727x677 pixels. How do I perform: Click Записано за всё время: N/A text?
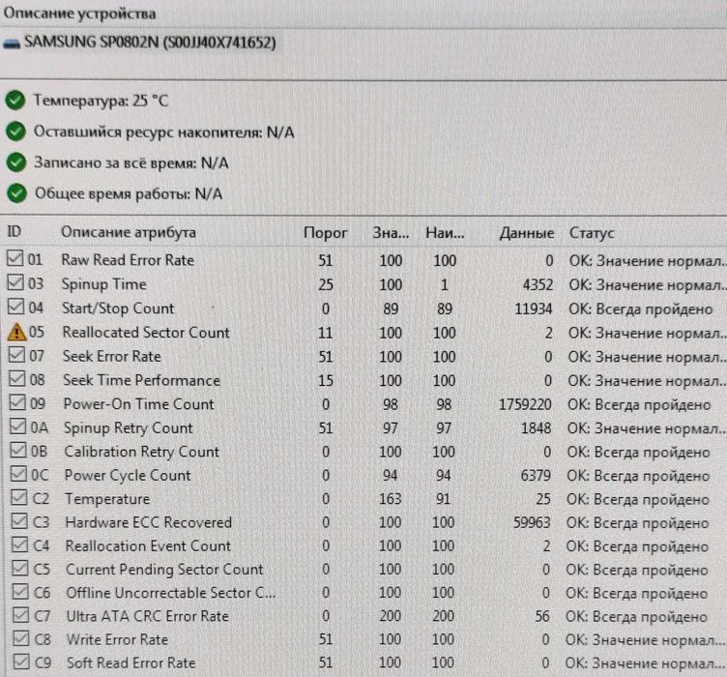click(x=131, y=163)
